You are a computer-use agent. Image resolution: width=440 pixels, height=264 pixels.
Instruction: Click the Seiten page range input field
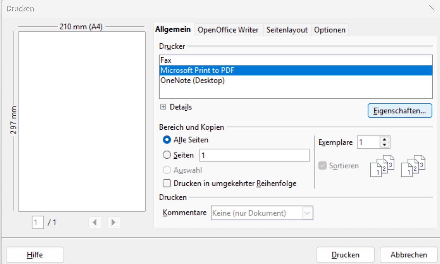tap(254, 155)
